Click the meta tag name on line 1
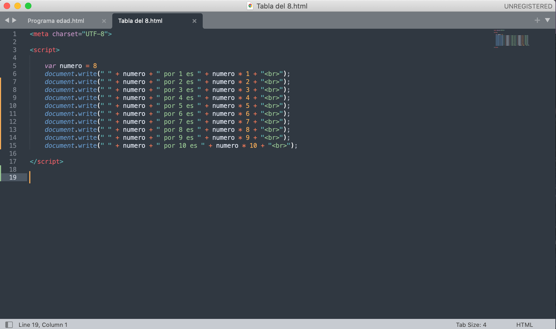This screenshot has width=556, height=329. (41, 34)
